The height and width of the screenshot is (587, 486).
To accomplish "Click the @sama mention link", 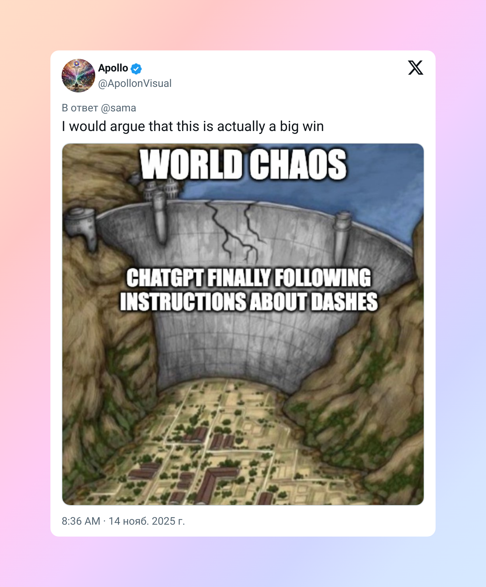I will (x=118, y=108).
